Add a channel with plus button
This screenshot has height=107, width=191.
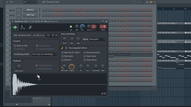(17, 104)
